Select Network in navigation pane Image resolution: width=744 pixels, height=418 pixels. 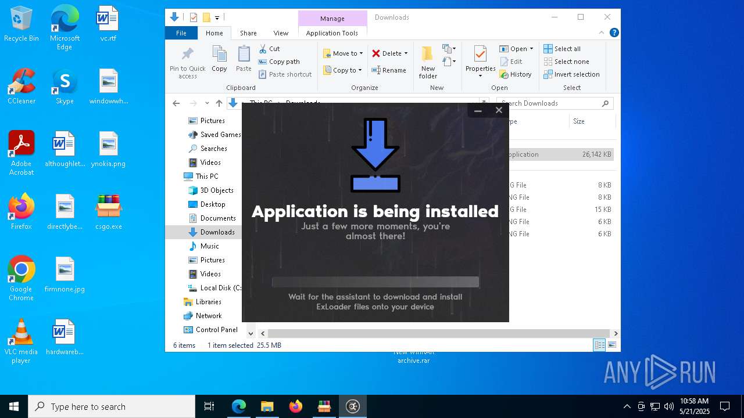point(202,316)
